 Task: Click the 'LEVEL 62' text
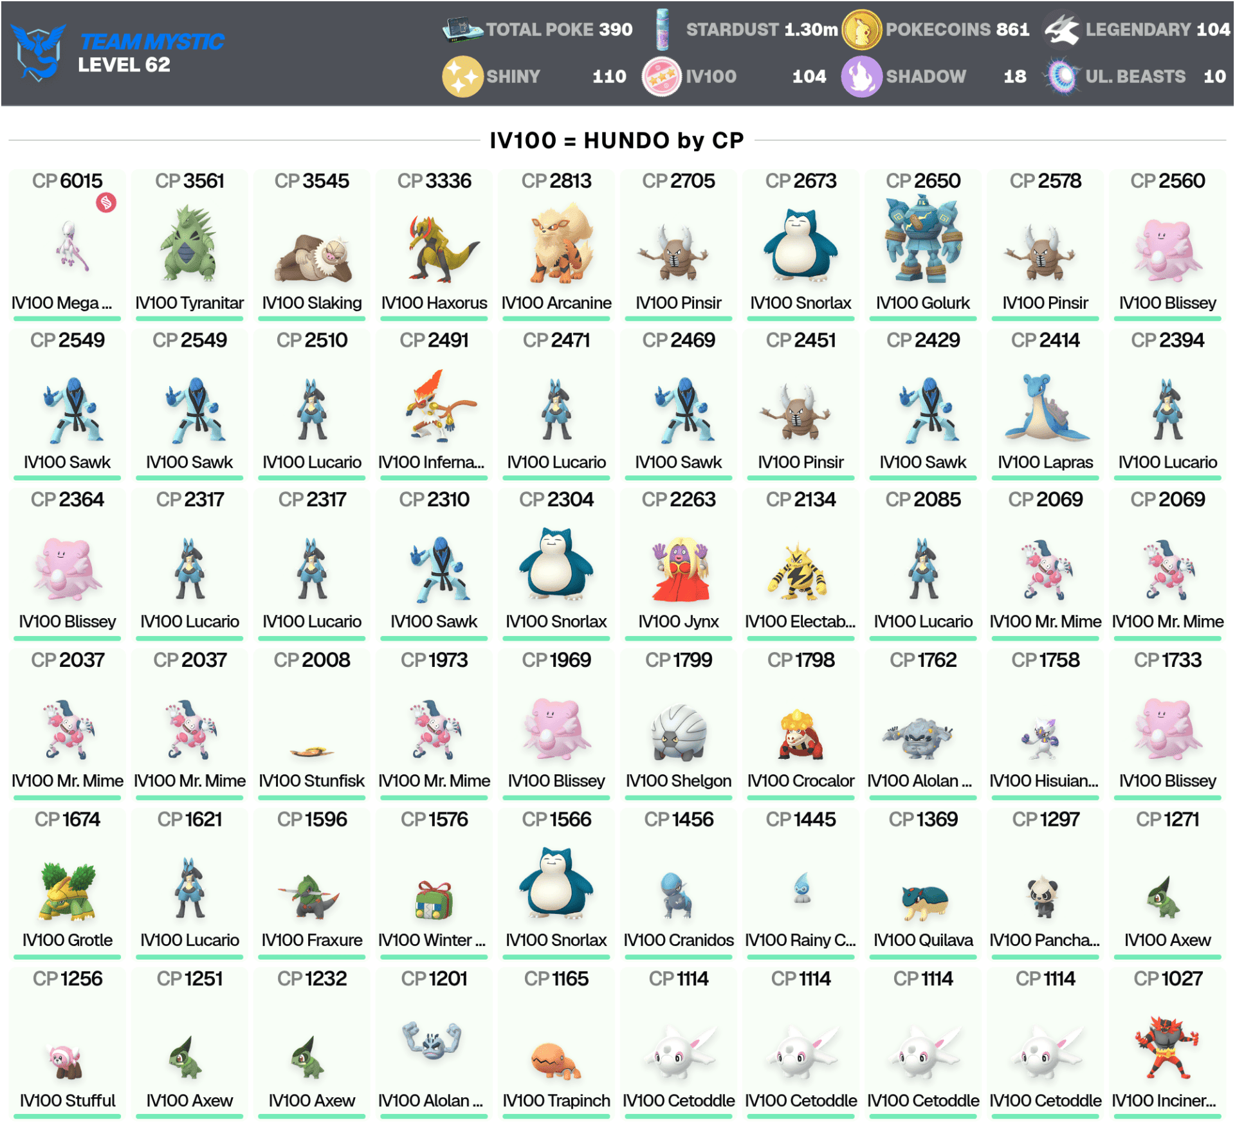pyautogui.click(x=124, y=65)
